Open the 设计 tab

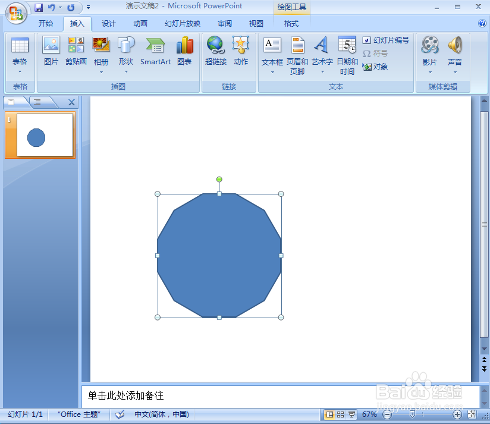[109, 23]
